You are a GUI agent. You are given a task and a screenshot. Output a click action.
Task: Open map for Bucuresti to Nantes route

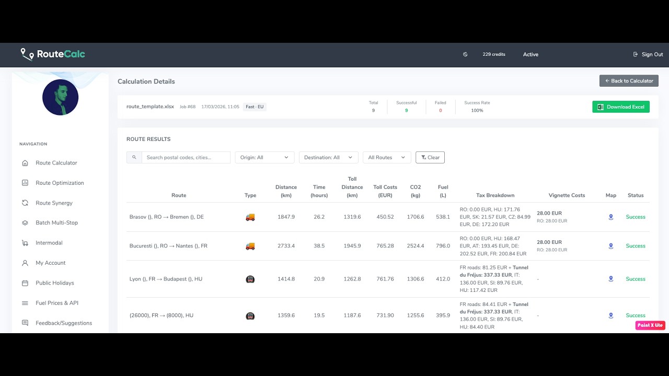(611, 246)
